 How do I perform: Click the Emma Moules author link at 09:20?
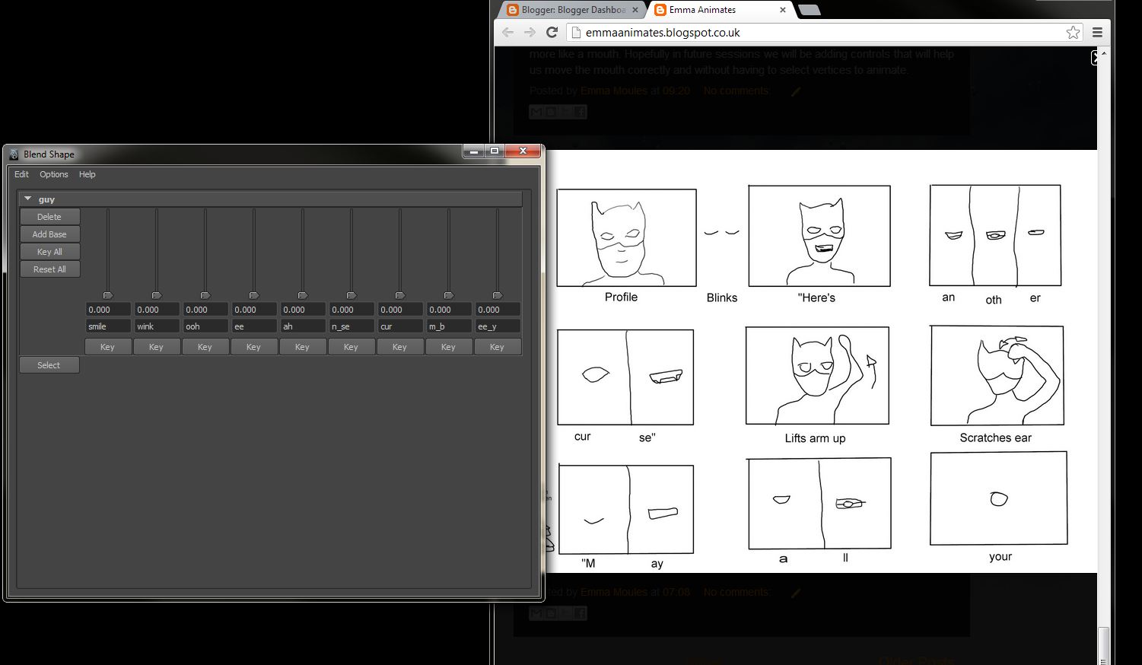pyautogui.click(x=614, y=91)
